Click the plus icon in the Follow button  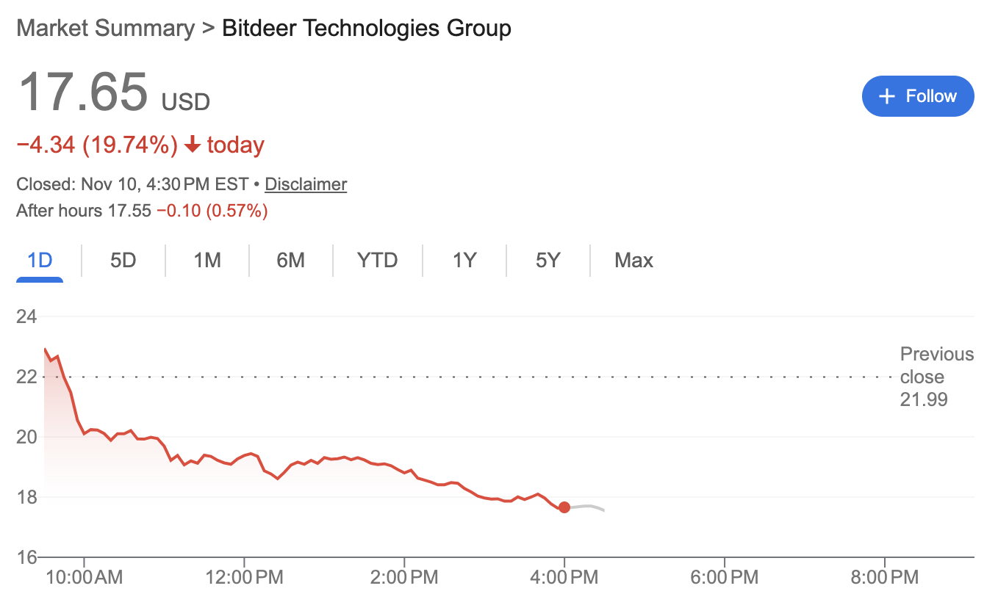pos(886,96)
